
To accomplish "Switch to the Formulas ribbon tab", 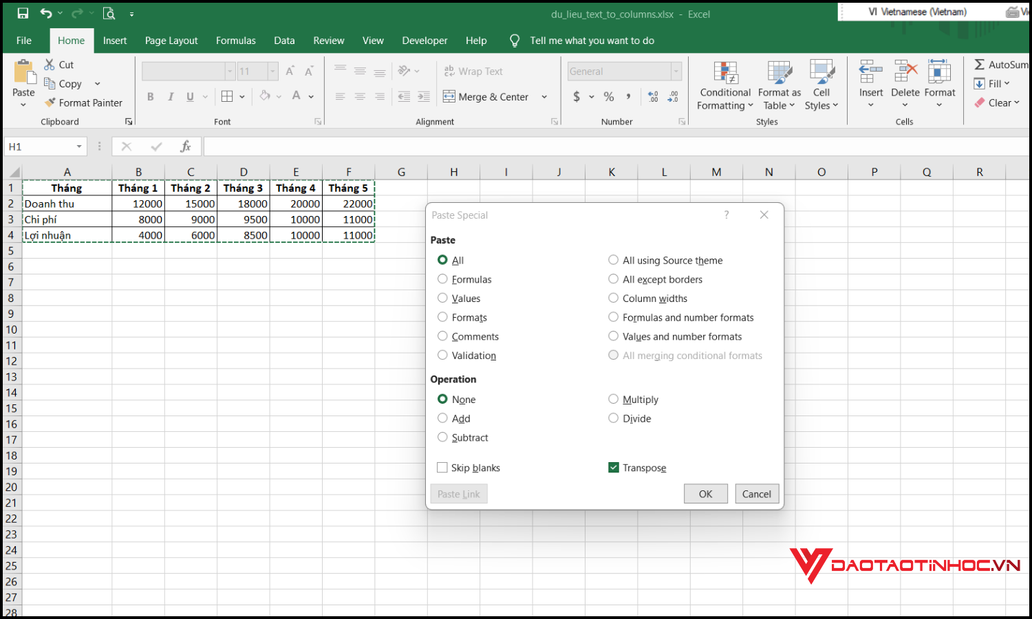I will [235, 41].
